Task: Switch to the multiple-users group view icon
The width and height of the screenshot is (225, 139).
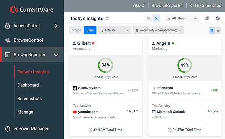Action: pos(149,18)
